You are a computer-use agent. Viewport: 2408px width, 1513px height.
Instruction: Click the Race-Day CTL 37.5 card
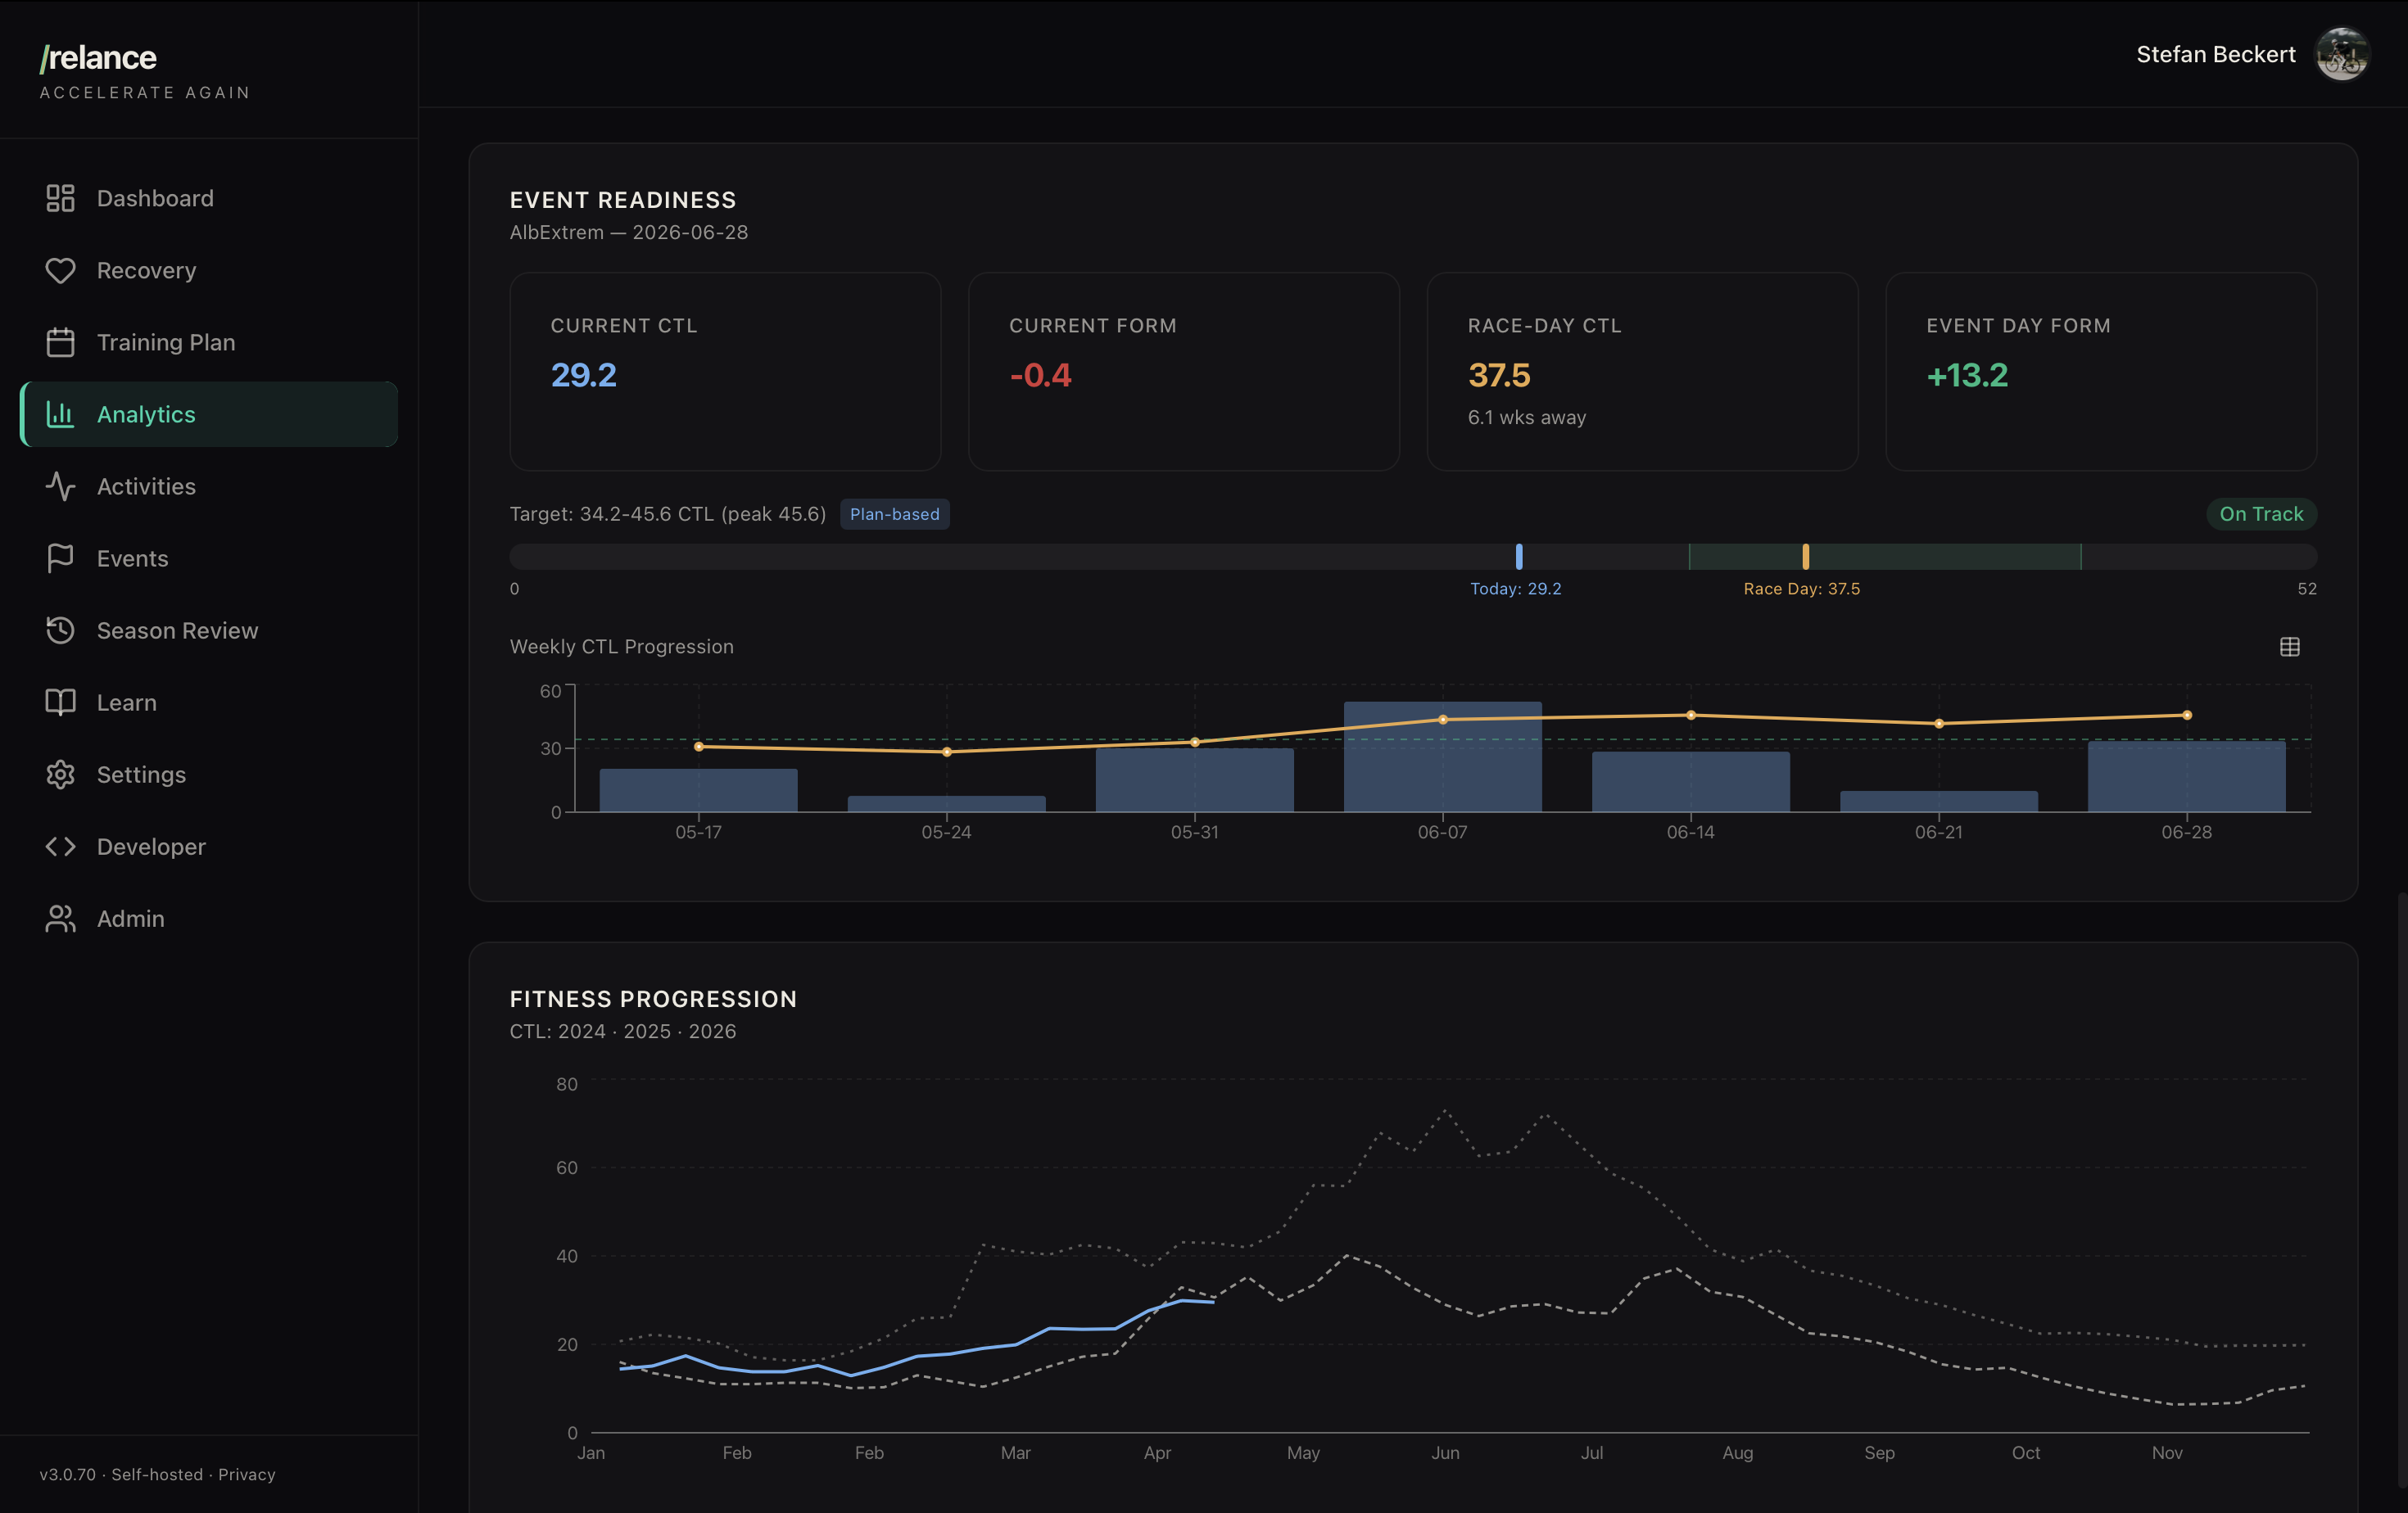(1641, 371)
